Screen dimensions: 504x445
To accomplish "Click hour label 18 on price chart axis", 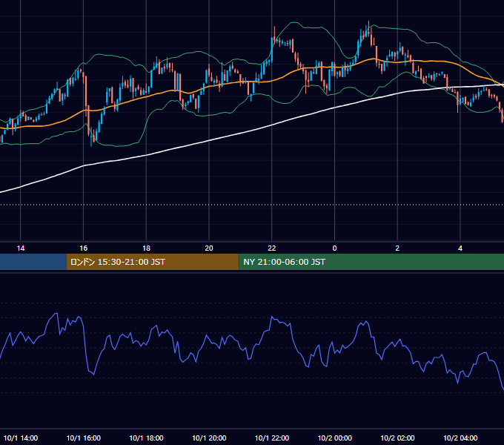I will pos(146,248).
